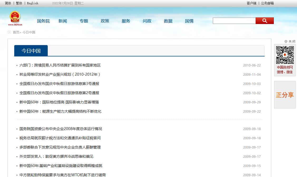Click the header date 2022年7月26日 星期二
The image size is (297, 177).
tap(68, 3)
